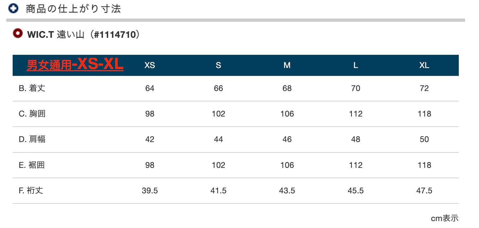Click the 46 value in 肩幅 row
Image resolution: width=479 pixels, height=228 pixels.
click(287, 139)
